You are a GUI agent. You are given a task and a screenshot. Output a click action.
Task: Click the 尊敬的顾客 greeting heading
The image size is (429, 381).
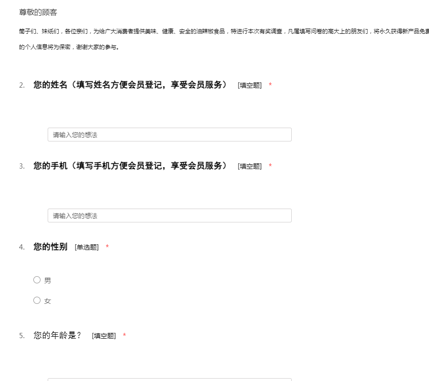tap(38, 12)
